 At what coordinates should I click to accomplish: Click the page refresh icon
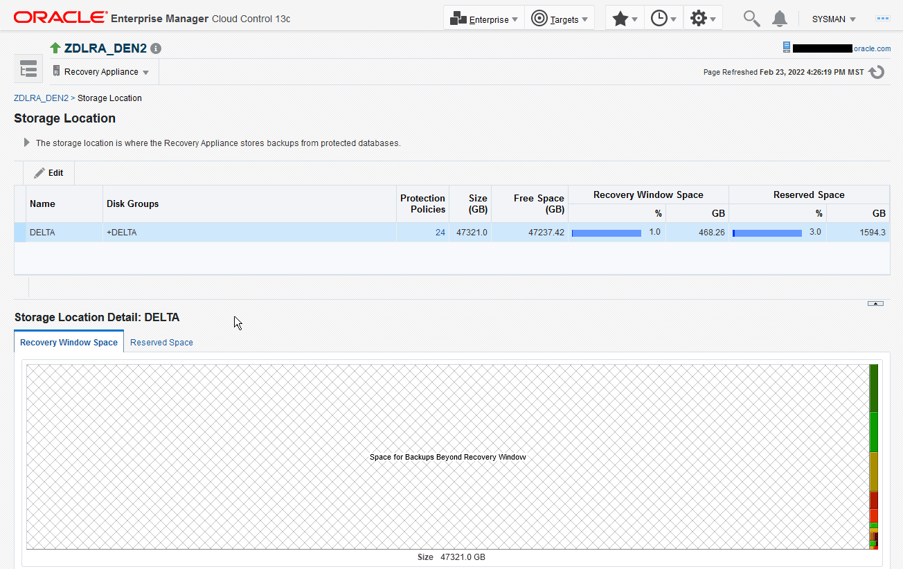(877, 72)
